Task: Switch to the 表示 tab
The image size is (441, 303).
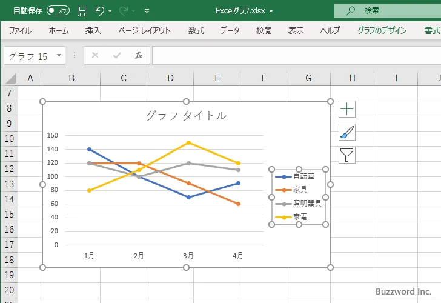Action: pos(296,30)
